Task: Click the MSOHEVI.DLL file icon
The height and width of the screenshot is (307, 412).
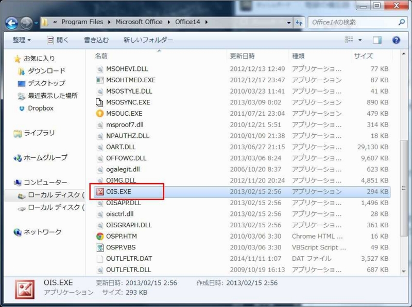Action: (x=100, y=69)
